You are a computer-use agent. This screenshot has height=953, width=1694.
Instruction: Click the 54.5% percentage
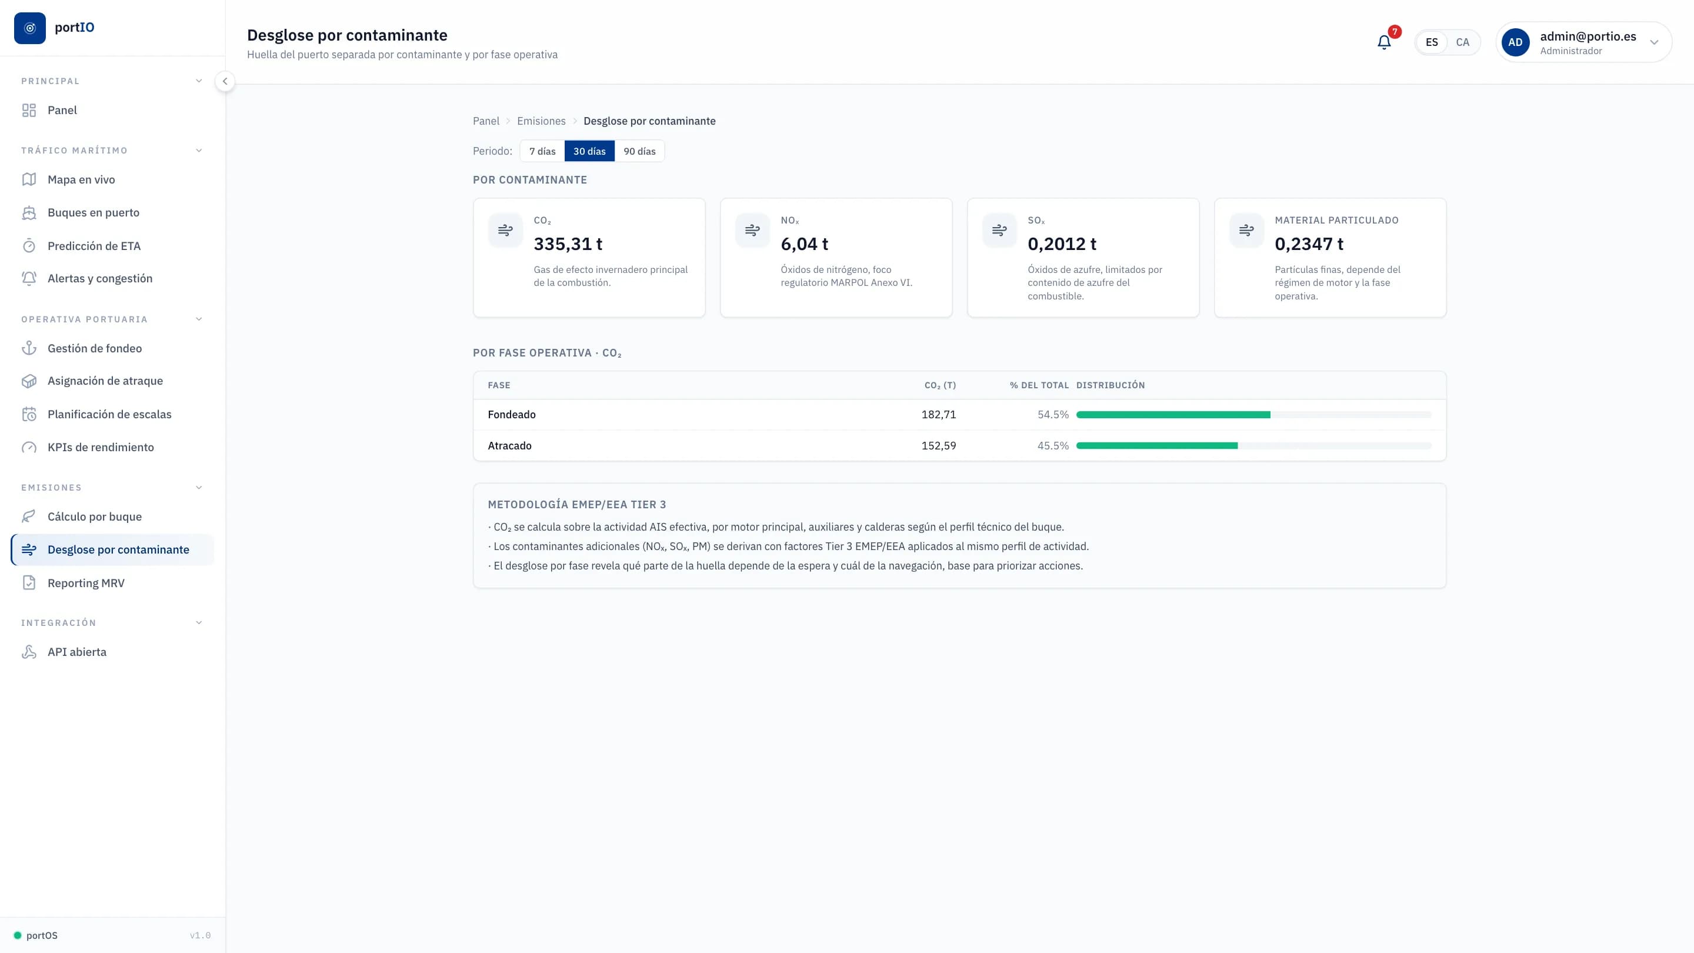pyautogui.click(x=1053, y=414)
